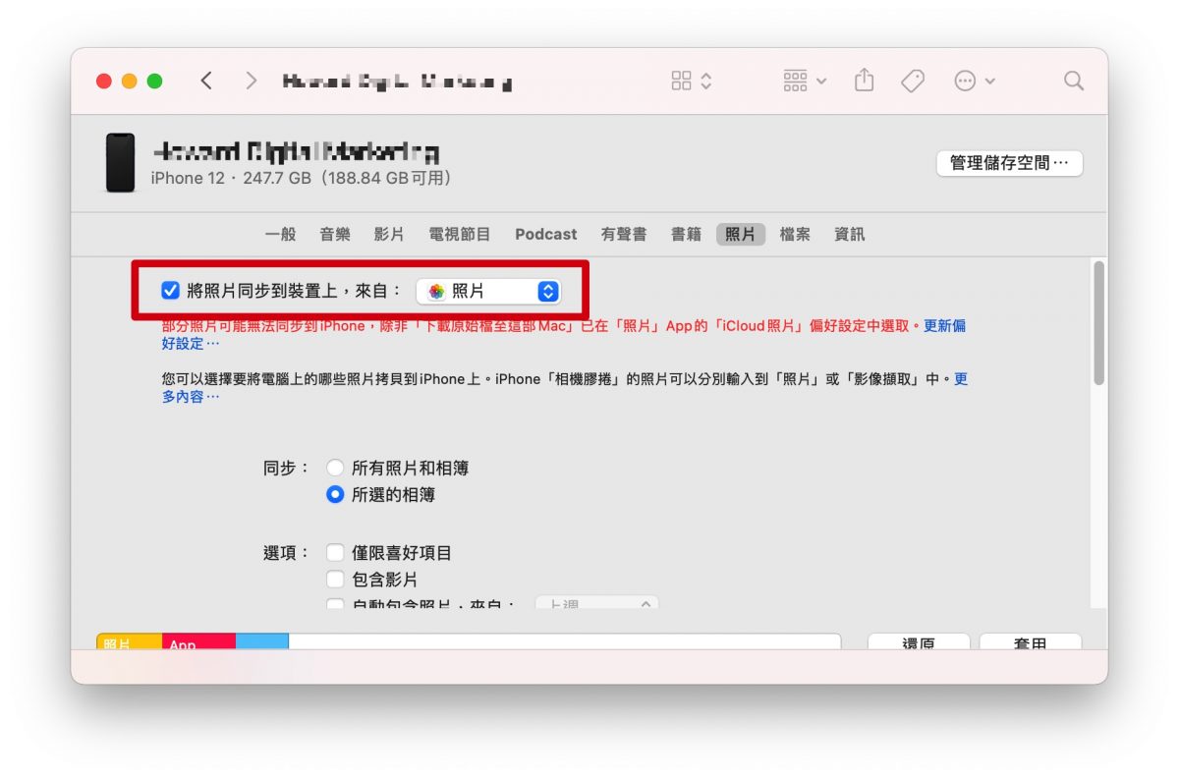Select 所選的相簿 radio button
Screen dimensions: 1179x778
pyautogui.click(x=335, y=495)
